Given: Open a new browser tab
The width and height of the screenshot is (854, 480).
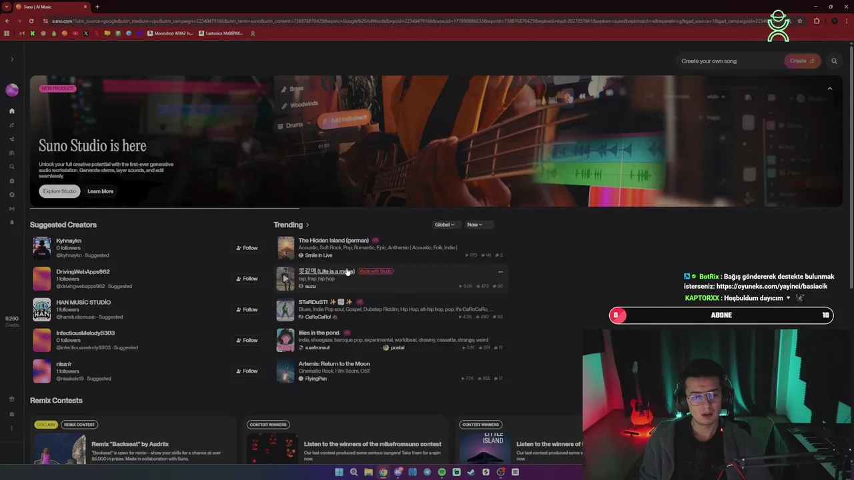Looking at the screenshot, I should (97, 7).
